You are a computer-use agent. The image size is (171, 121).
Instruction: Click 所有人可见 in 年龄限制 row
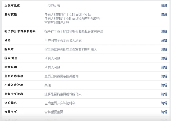click(52, 67)
